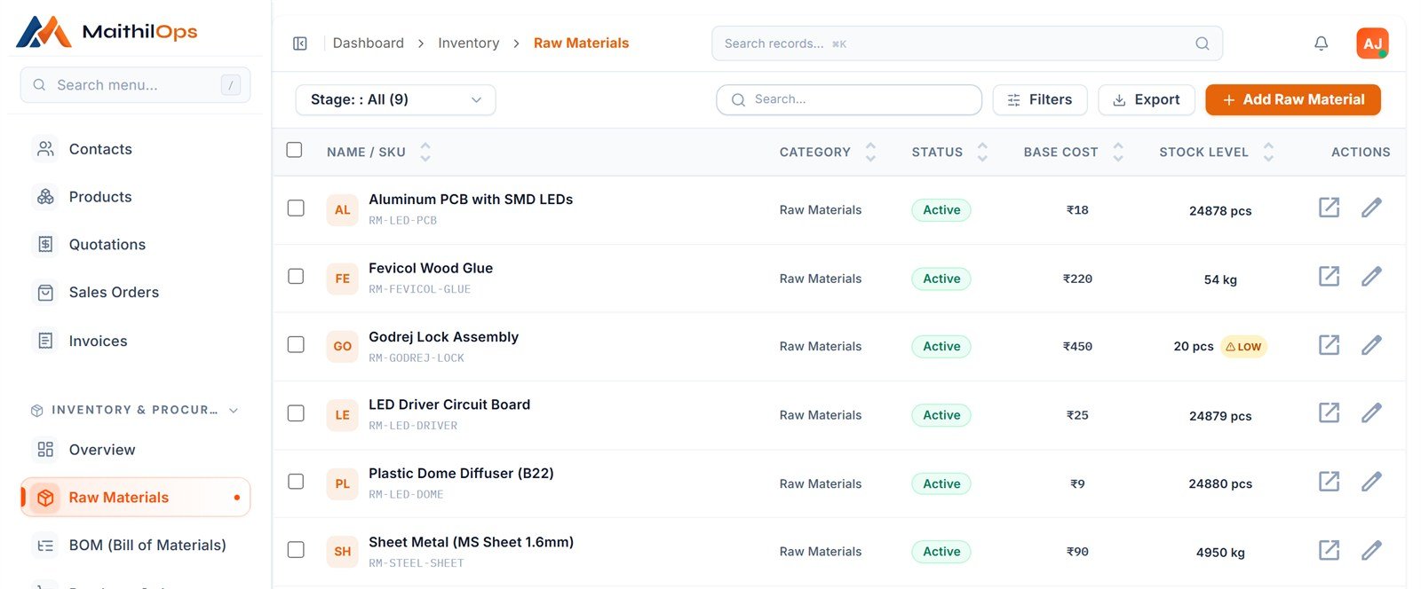
Task: Click SKU text RM-GODREJ-LOCK
Action: [x=417, y=357]
